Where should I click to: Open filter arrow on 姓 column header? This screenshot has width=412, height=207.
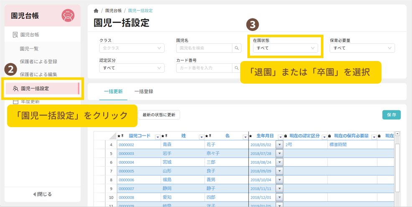pos(201,137)
